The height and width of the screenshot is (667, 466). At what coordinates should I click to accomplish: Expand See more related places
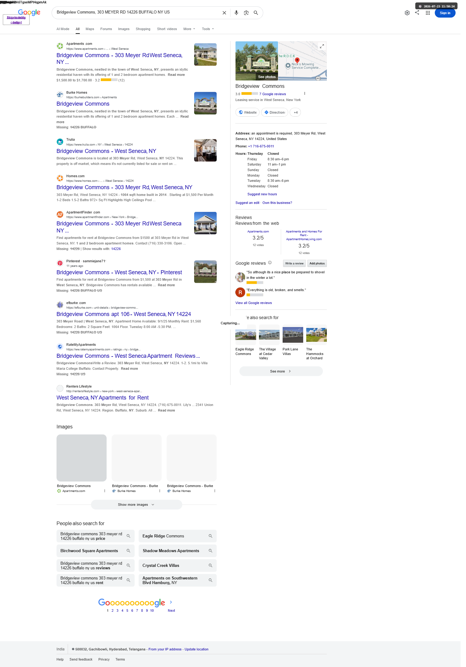point(281,371)
